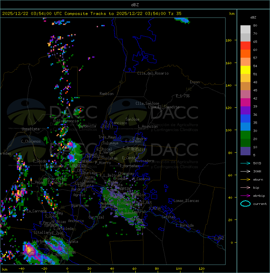The width and height of the screenshot is (270, 273).
Task: Click the Carrizal map label
Action: 96,217
